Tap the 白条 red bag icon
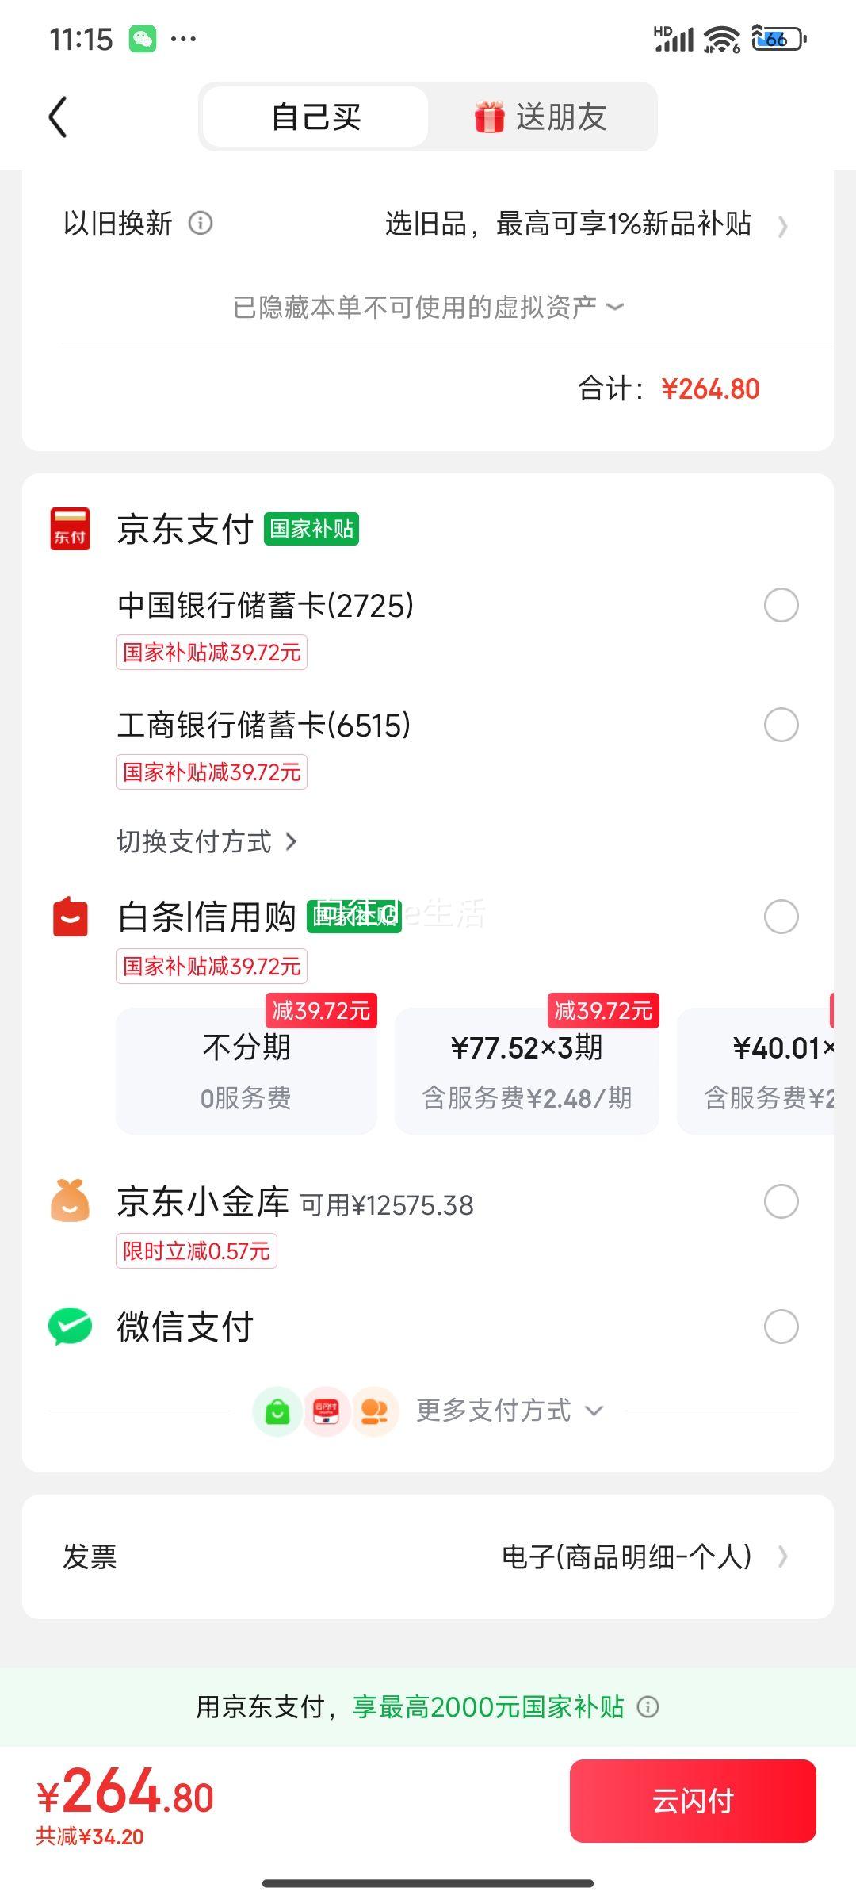 tap(70, 917)
